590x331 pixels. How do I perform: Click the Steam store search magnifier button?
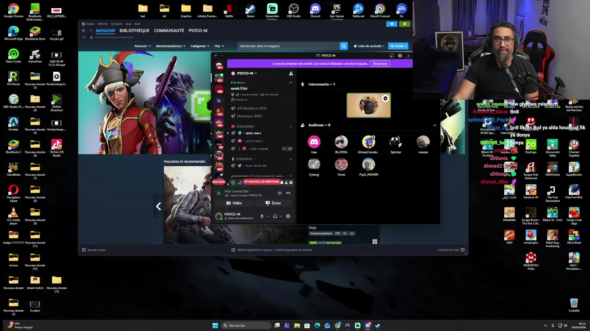tap(343, 46)
